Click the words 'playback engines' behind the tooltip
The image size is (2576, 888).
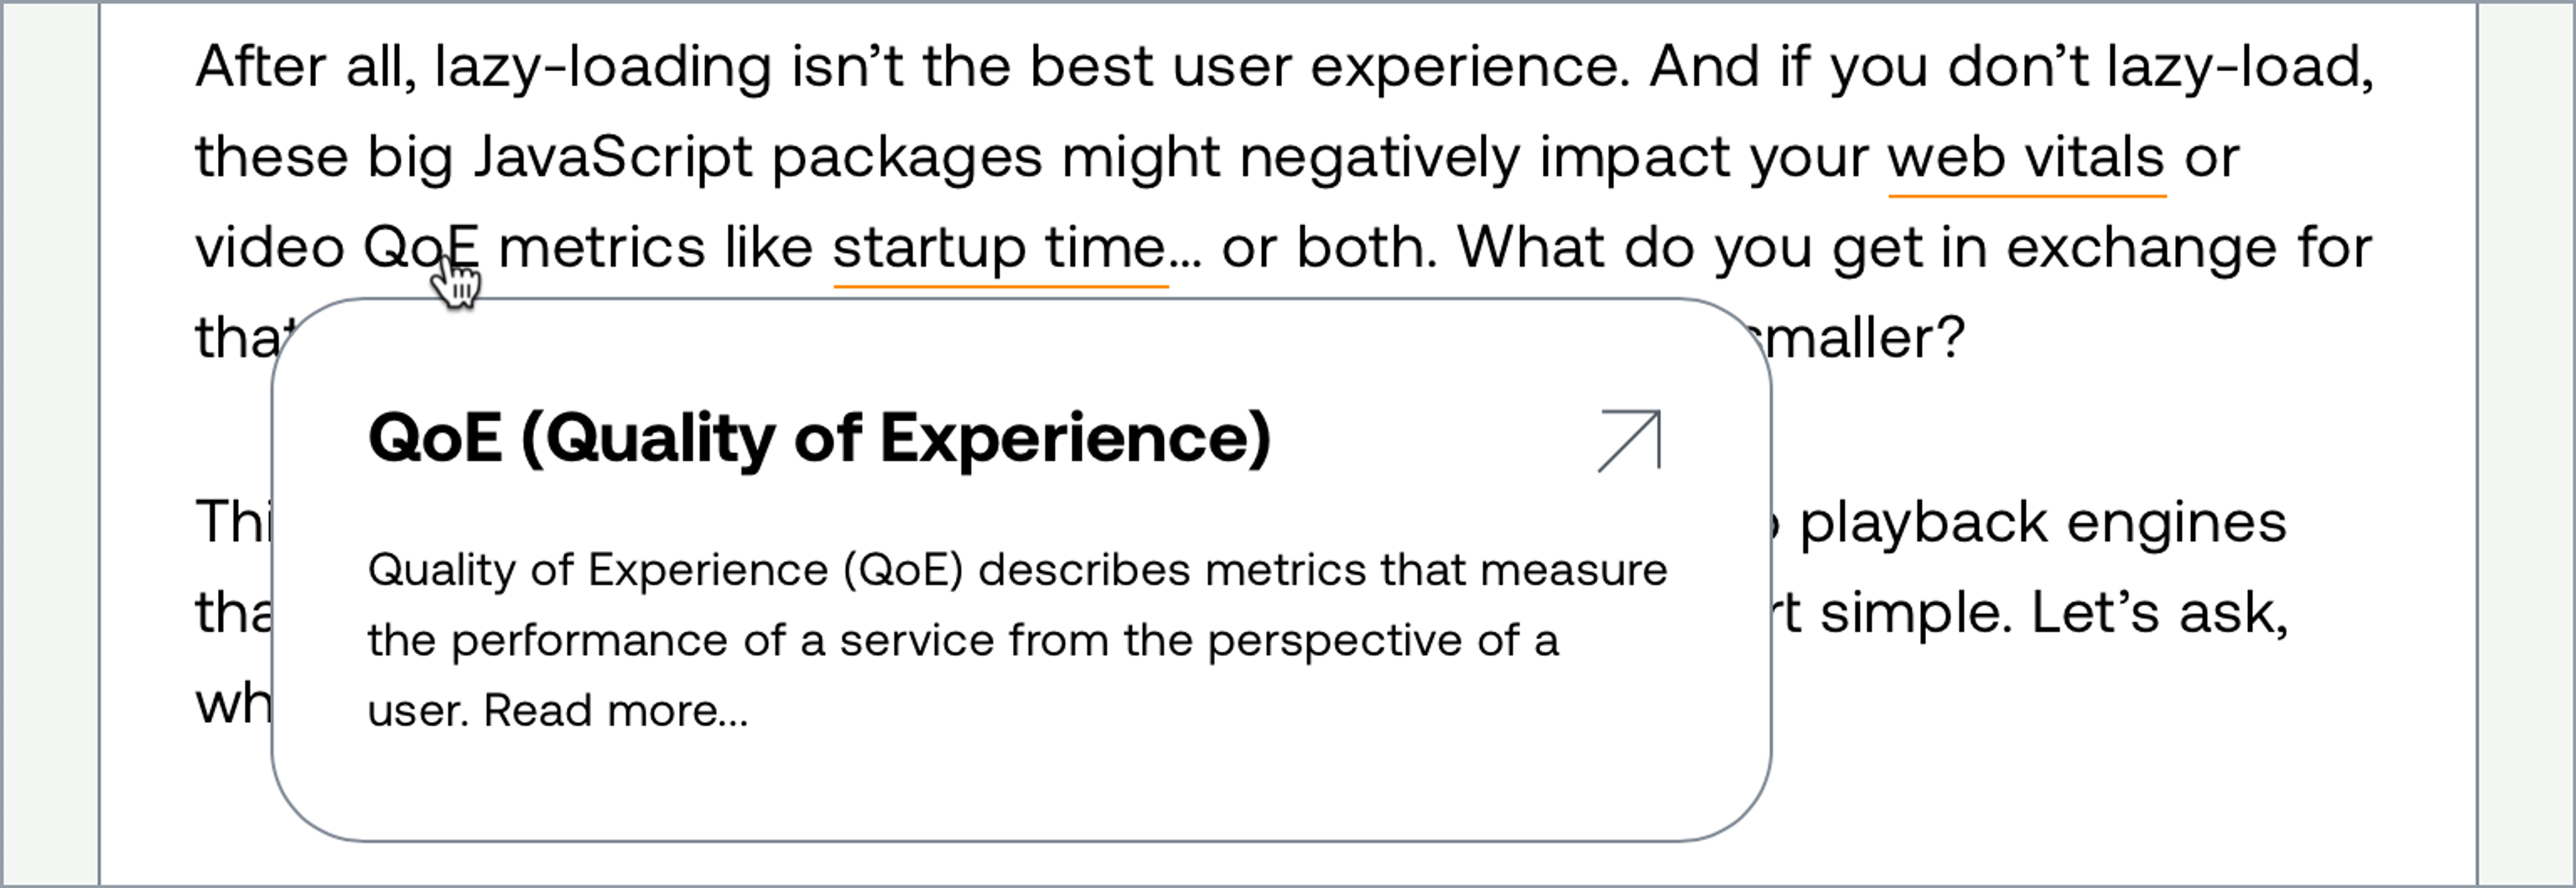pos(2043,523)
